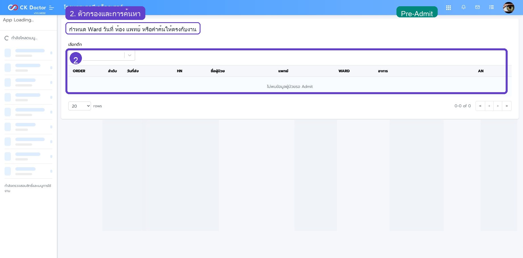Open the task list icon in header
This screenshot has width=523, height=258.
pyautogui.click(x=491, y=7)
